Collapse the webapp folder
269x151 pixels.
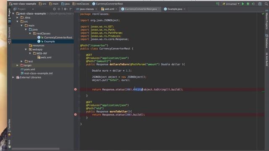tap(26, 49)
